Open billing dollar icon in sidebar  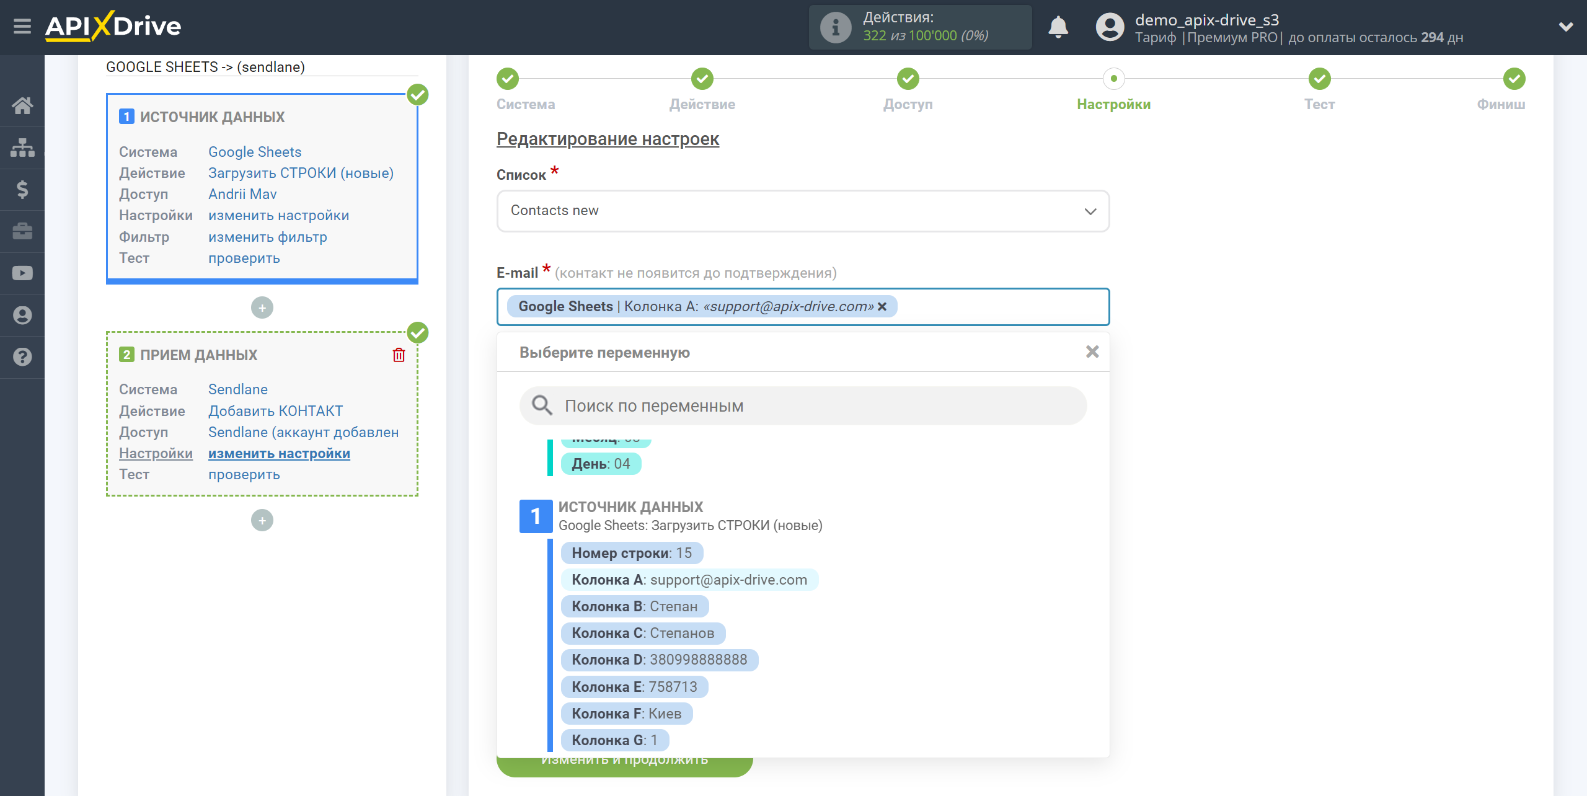[x=22, y=189]
